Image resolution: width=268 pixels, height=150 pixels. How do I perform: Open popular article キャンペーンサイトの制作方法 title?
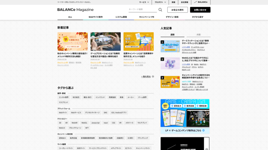click(196, 76)
